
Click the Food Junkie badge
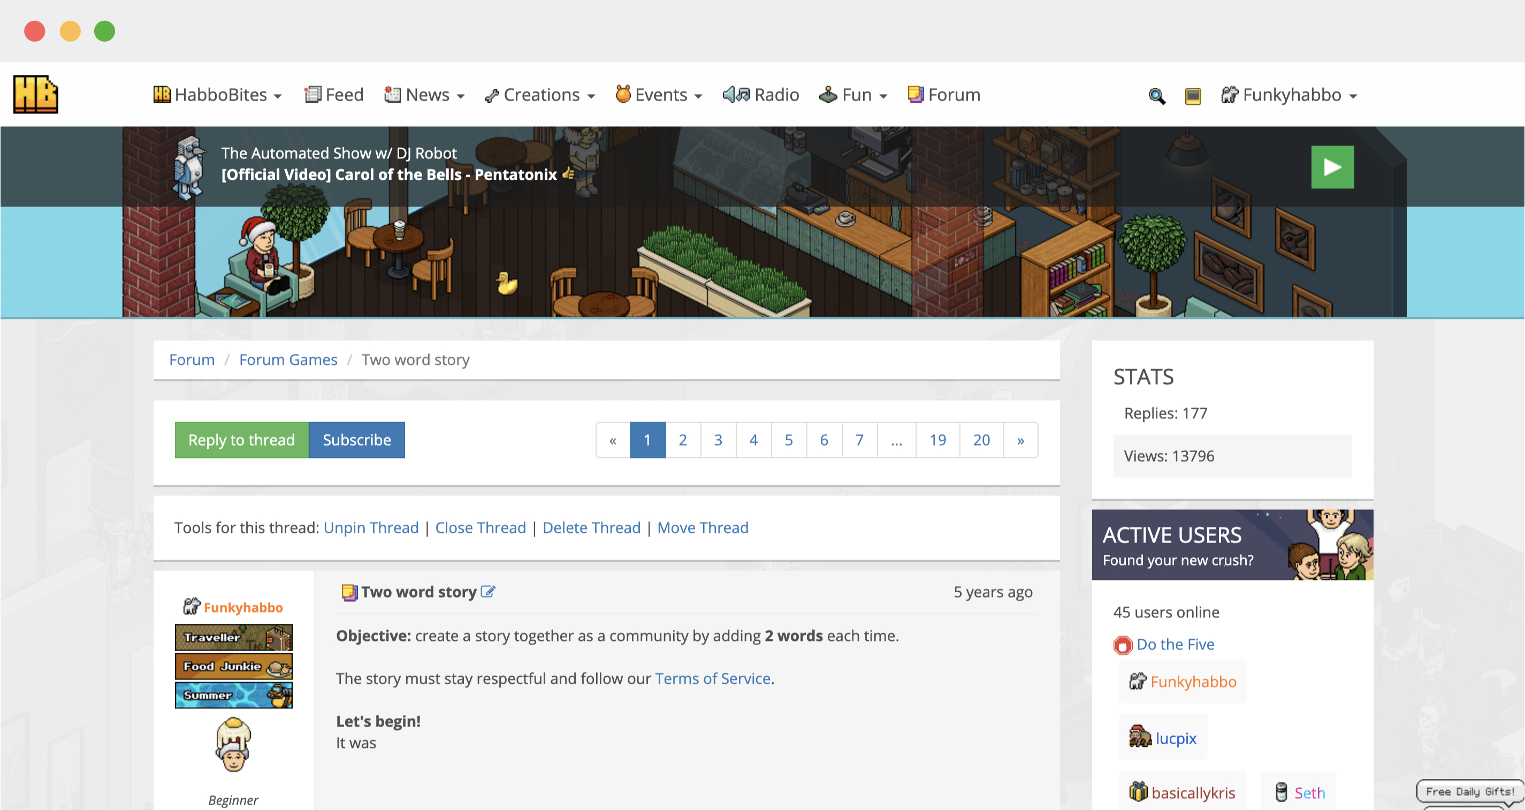coord(233,666)
